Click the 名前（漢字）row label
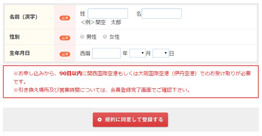The height and width of the screenshot is (136, 262). [x=23, y=17]
